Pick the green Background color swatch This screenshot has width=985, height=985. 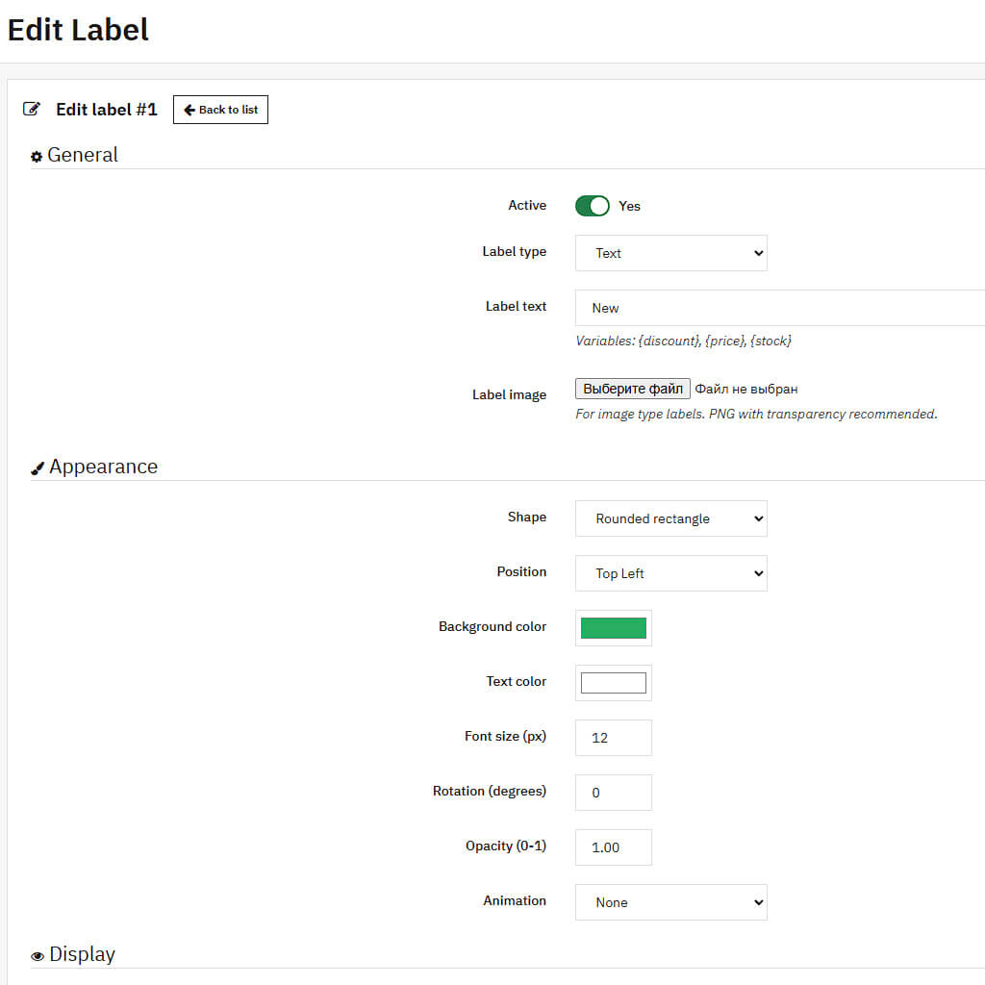pyautogui.click(x=613, y=628)
